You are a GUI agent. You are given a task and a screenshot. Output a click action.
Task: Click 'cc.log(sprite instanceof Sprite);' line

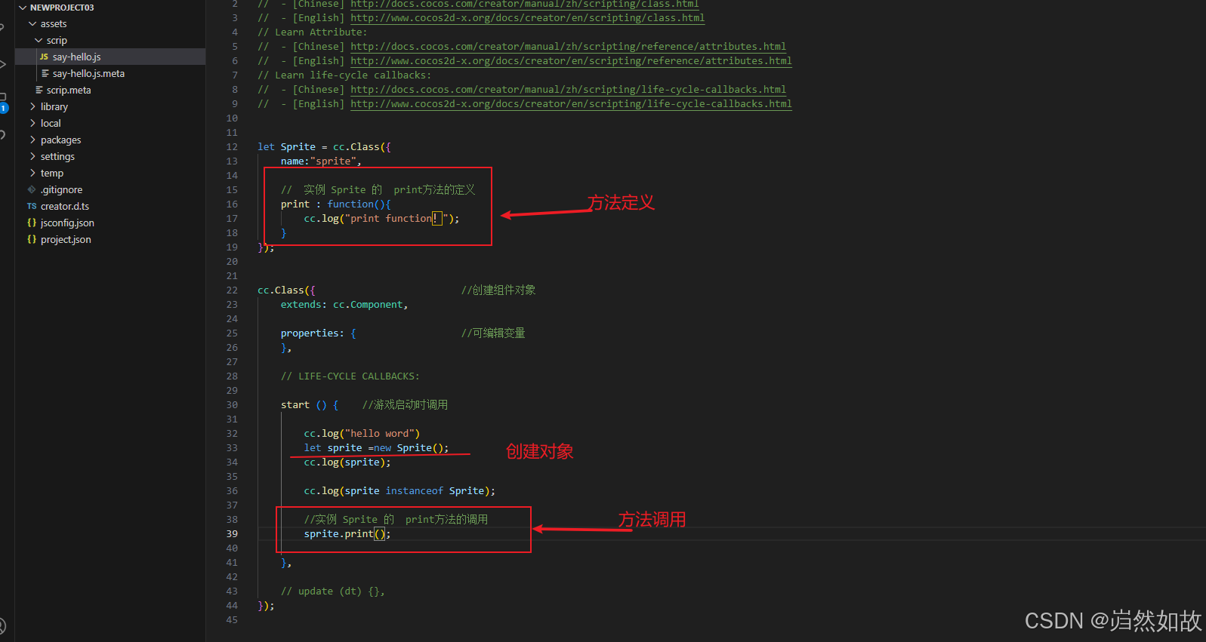[x=399, y=491]
